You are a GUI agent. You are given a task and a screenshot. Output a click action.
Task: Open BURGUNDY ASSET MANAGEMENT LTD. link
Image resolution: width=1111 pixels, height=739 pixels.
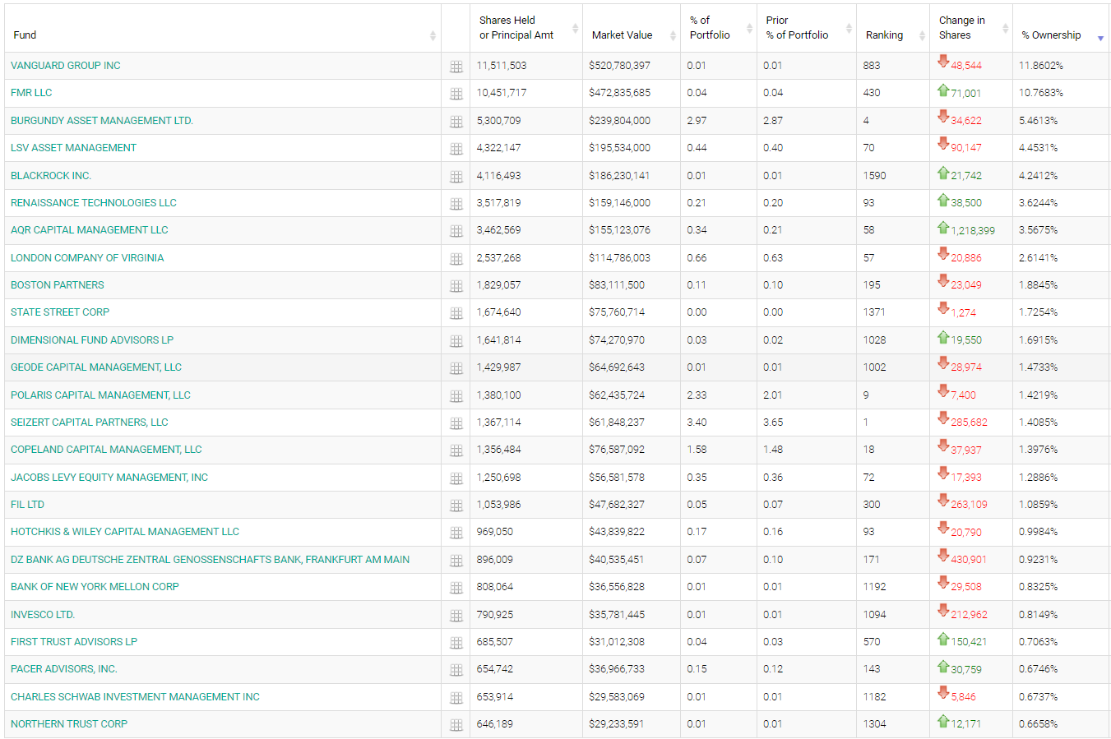point(102,121)
